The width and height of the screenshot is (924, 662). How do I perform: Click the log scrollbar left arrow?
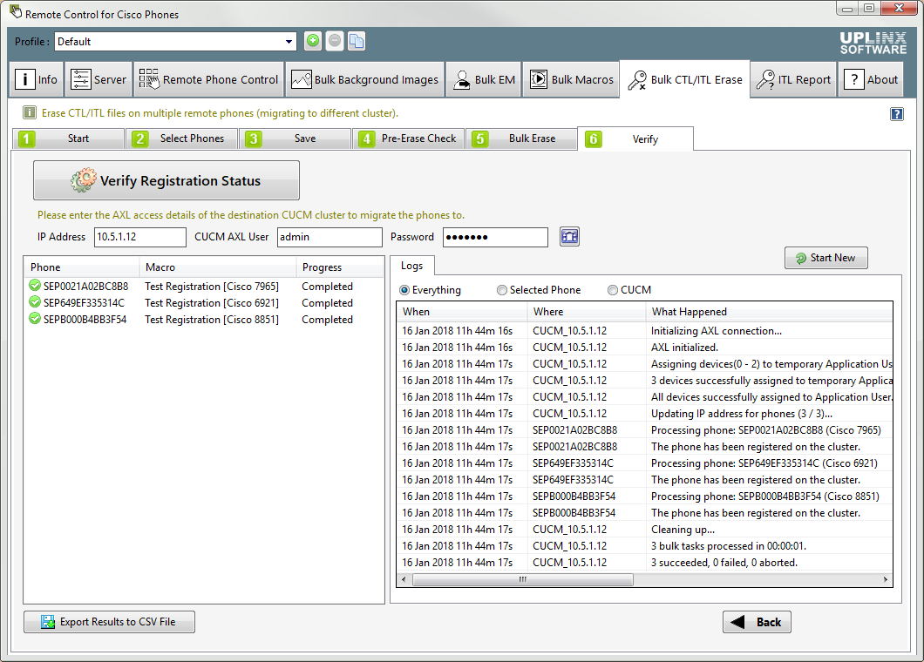tap(404, 579)
